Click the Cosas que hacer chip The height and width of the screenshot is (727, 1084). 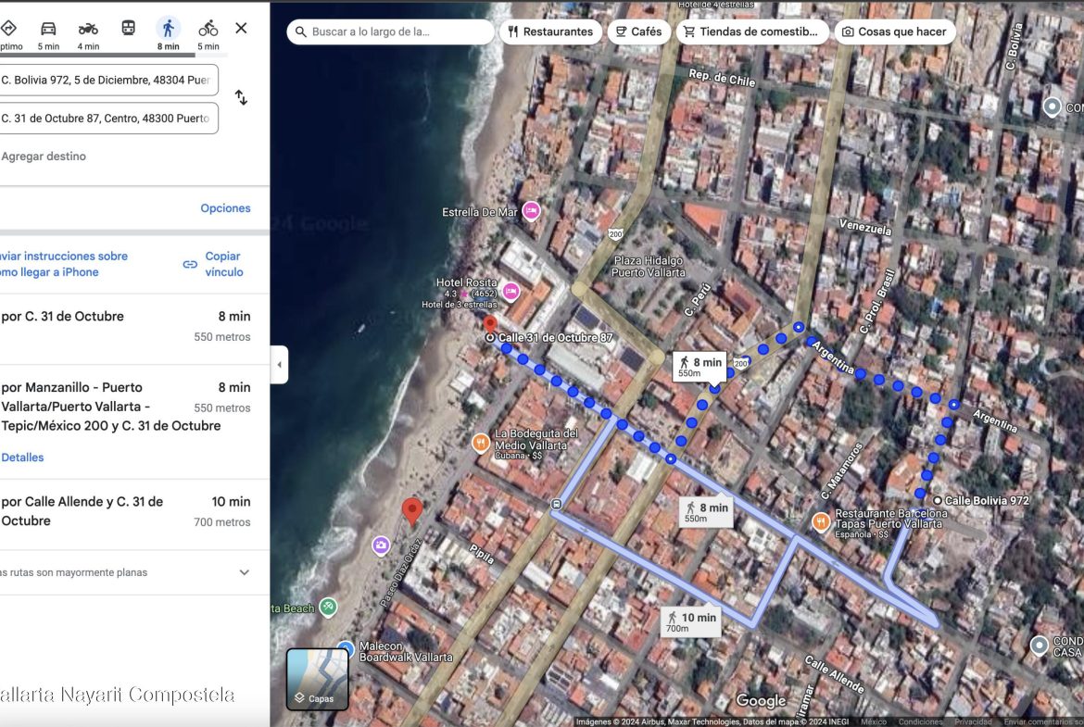tap(894, 31)
